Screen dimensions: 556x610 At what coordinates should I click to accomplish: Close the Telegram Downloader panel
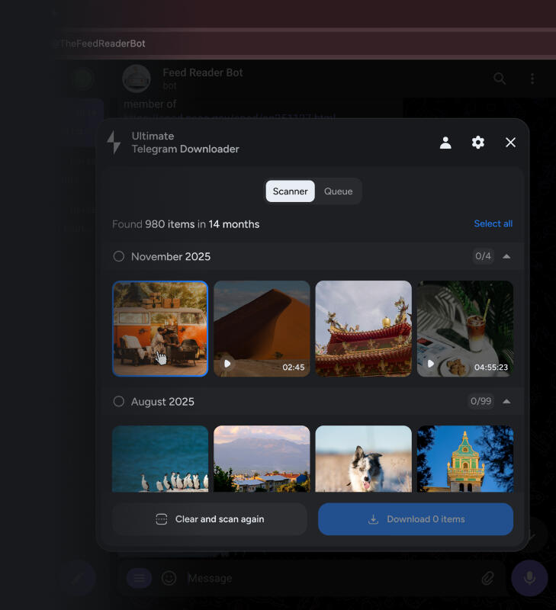pos(511,143)
